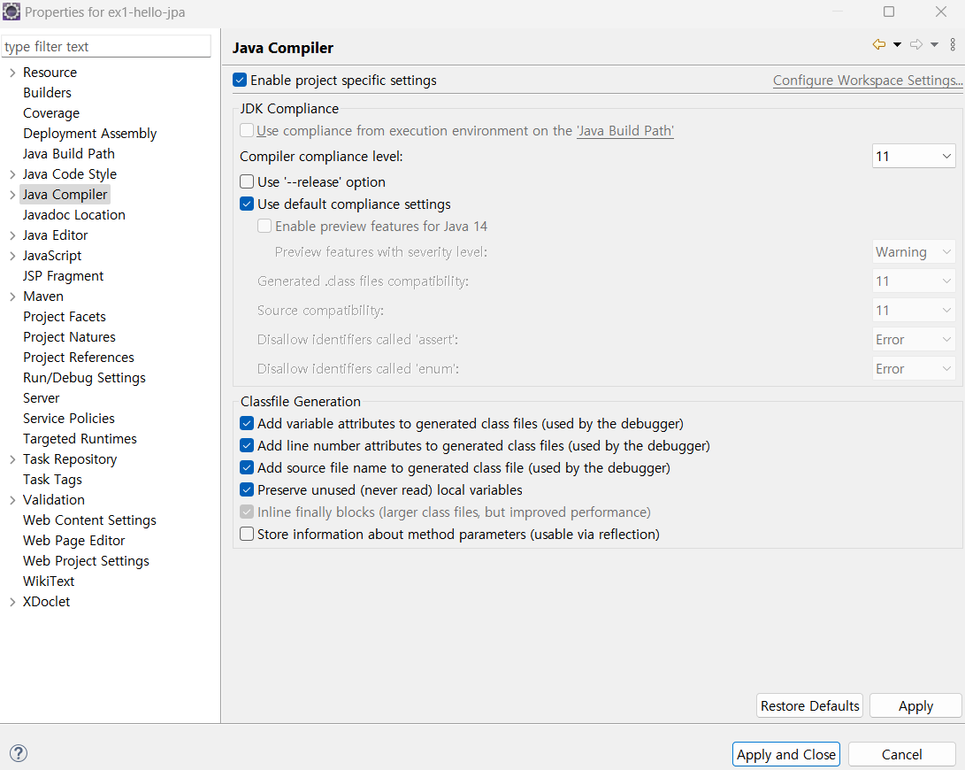Select Project References item
Image resolution: width=965 pixels, height=770 pixels.
[x=79, y=357]
